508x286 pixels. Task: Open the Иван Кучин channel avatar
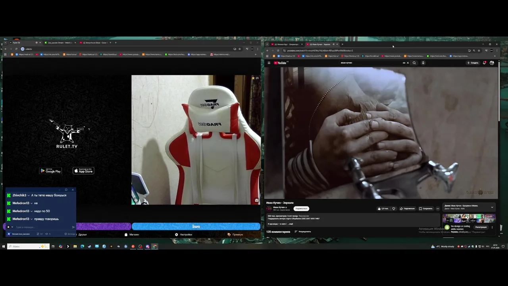(269, 209)
